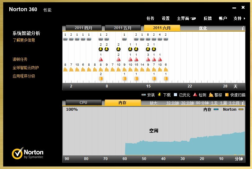The height and width of the screenshot is (169, 252).
Task: Click the 警报 legend icon
Action: 211,95
